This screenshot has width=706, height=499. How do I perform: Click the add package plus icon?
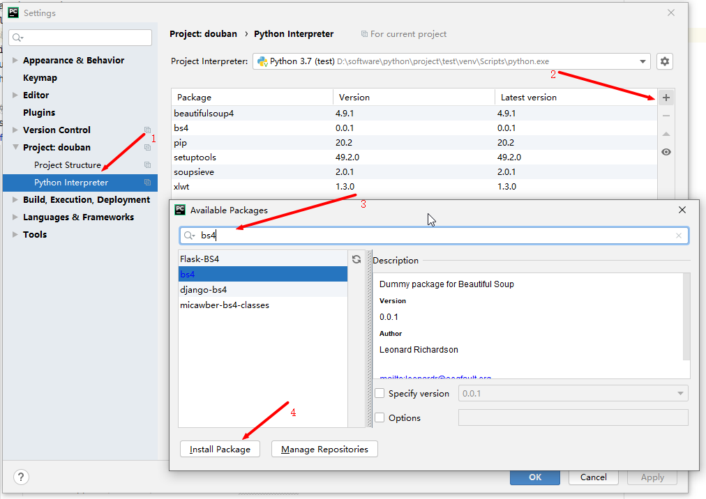coord(666,98)
